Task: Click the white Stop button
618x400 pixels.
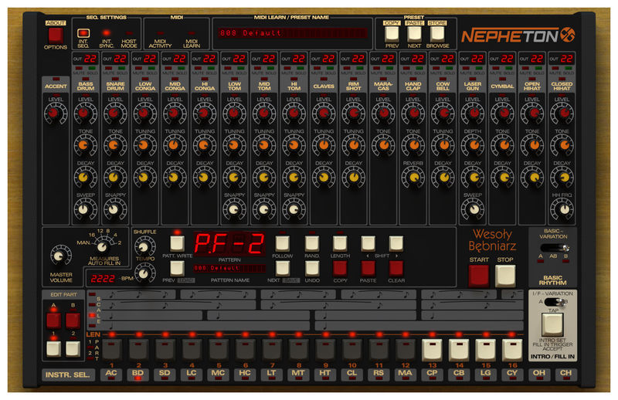Action: coord(505,276)
